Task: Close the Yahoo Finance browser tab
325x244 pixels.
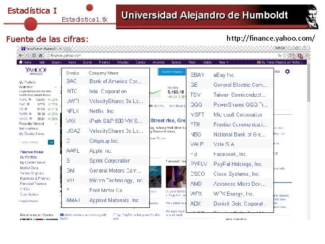Action: [x=60, y=48]
